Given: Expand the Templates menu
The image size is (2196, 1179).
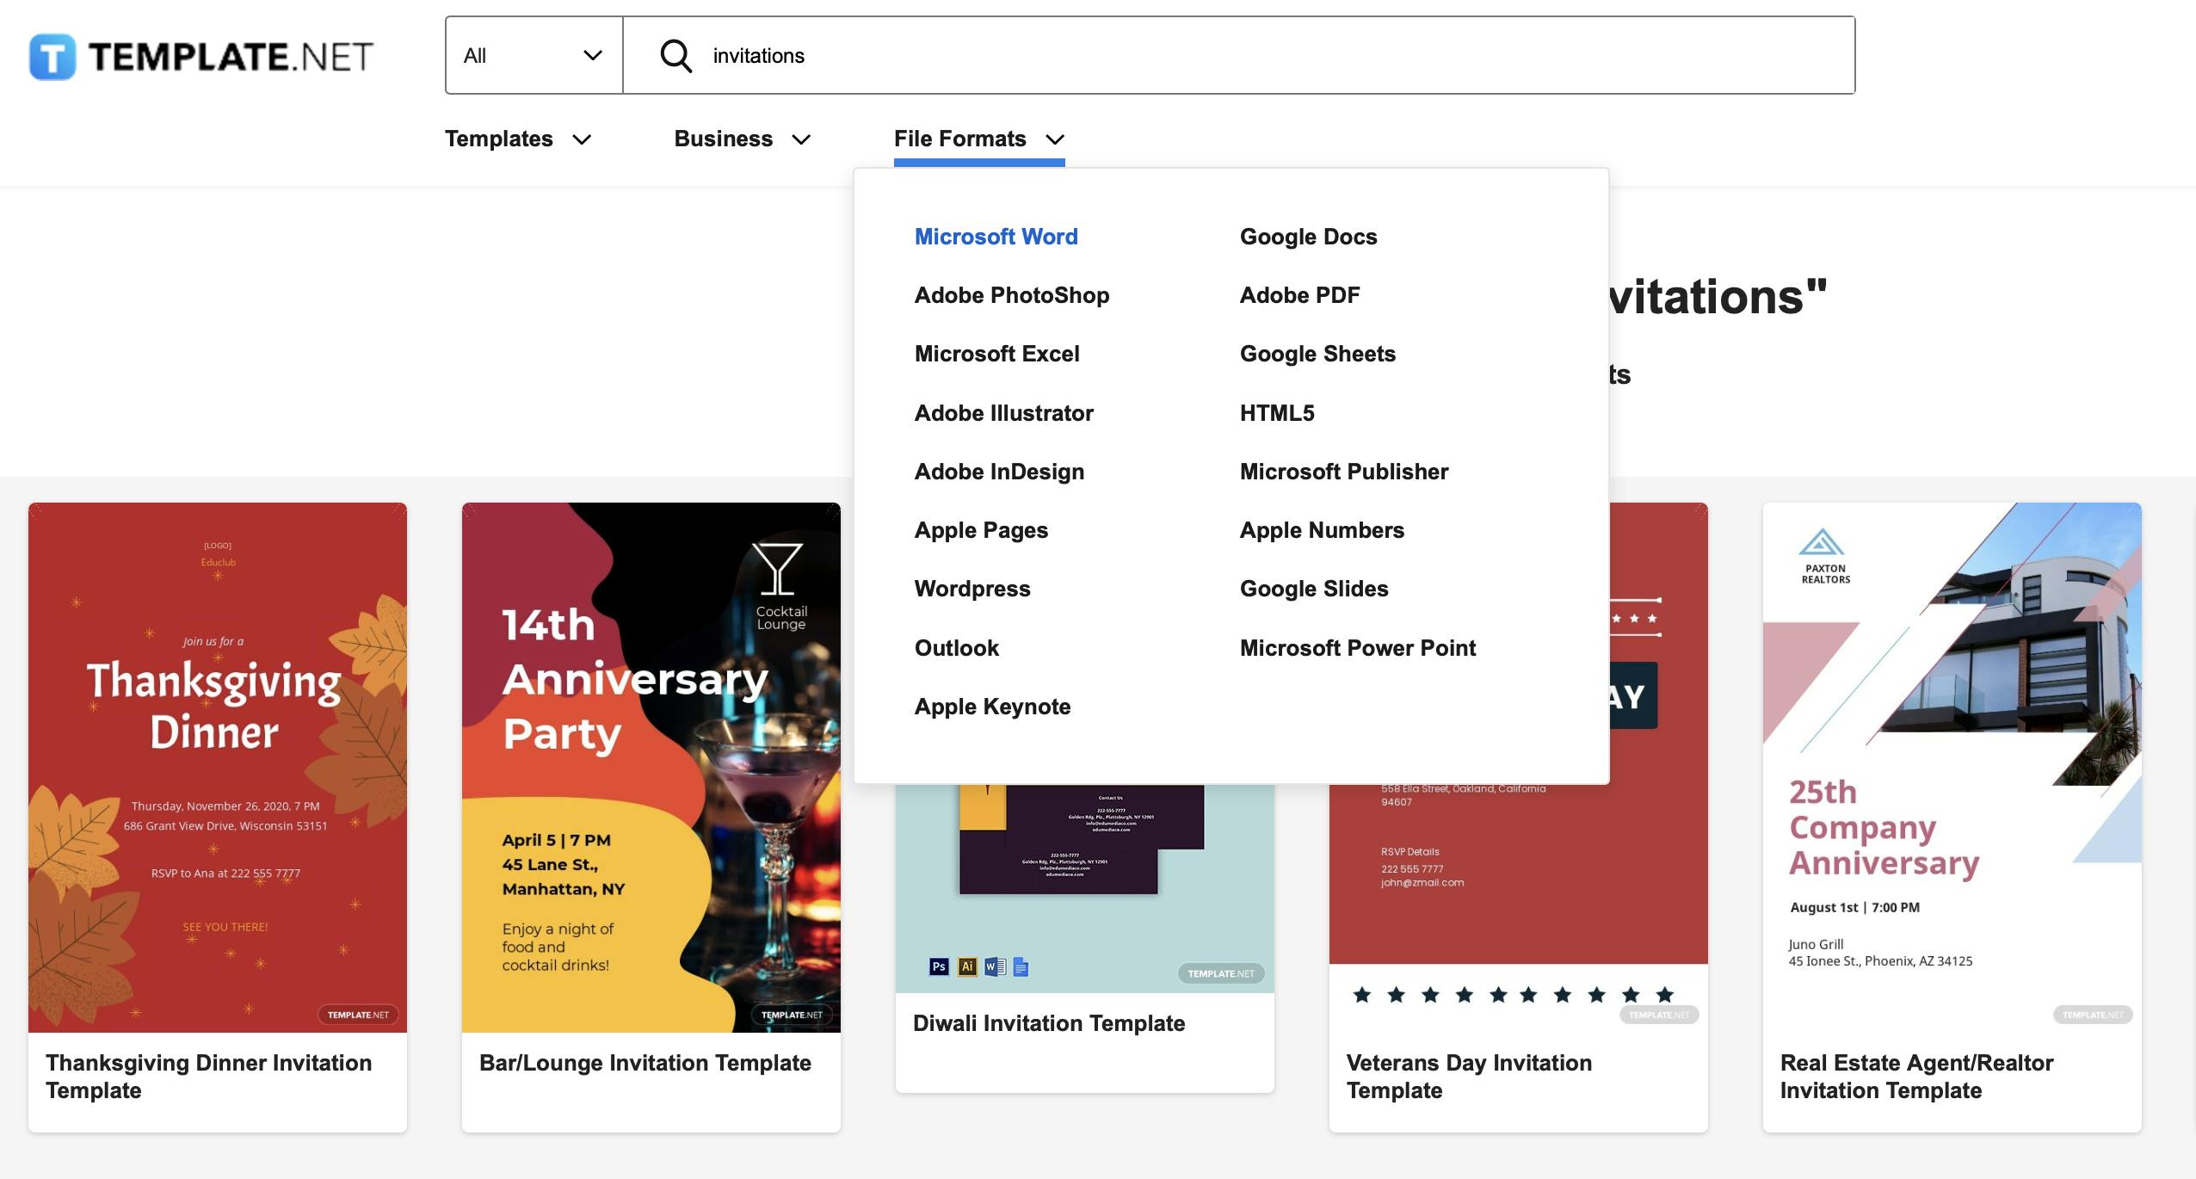Looking at the screenshot, I should [518, 139].
